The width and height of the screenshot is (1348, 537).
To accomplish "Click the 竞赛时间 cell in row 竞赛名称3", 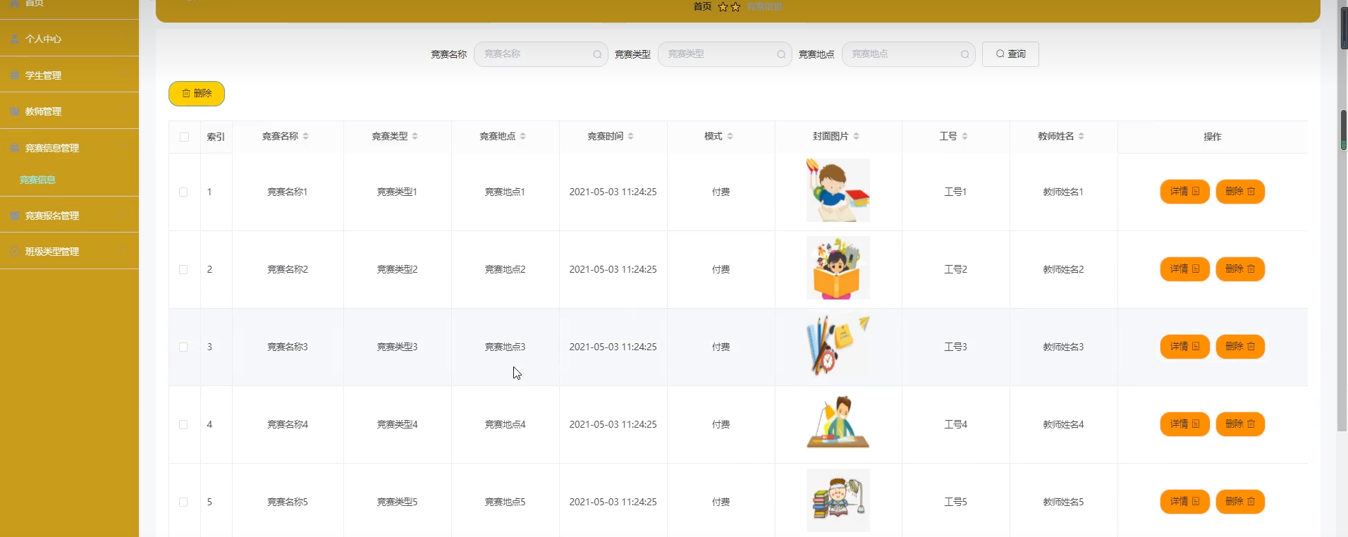I will (613, 347).
